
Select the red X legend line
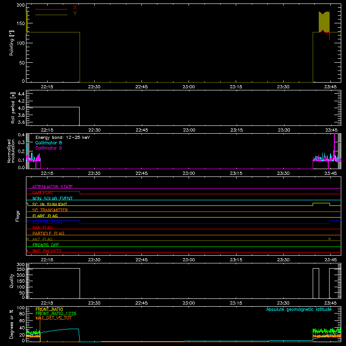tap(51, 9)
